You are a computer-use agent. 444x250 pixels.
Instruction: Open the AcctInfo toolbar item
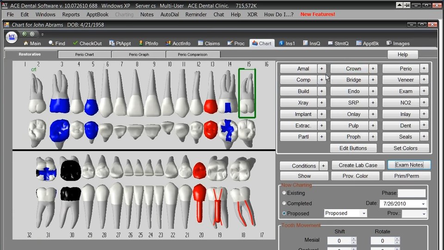click(x=178, y=44)
